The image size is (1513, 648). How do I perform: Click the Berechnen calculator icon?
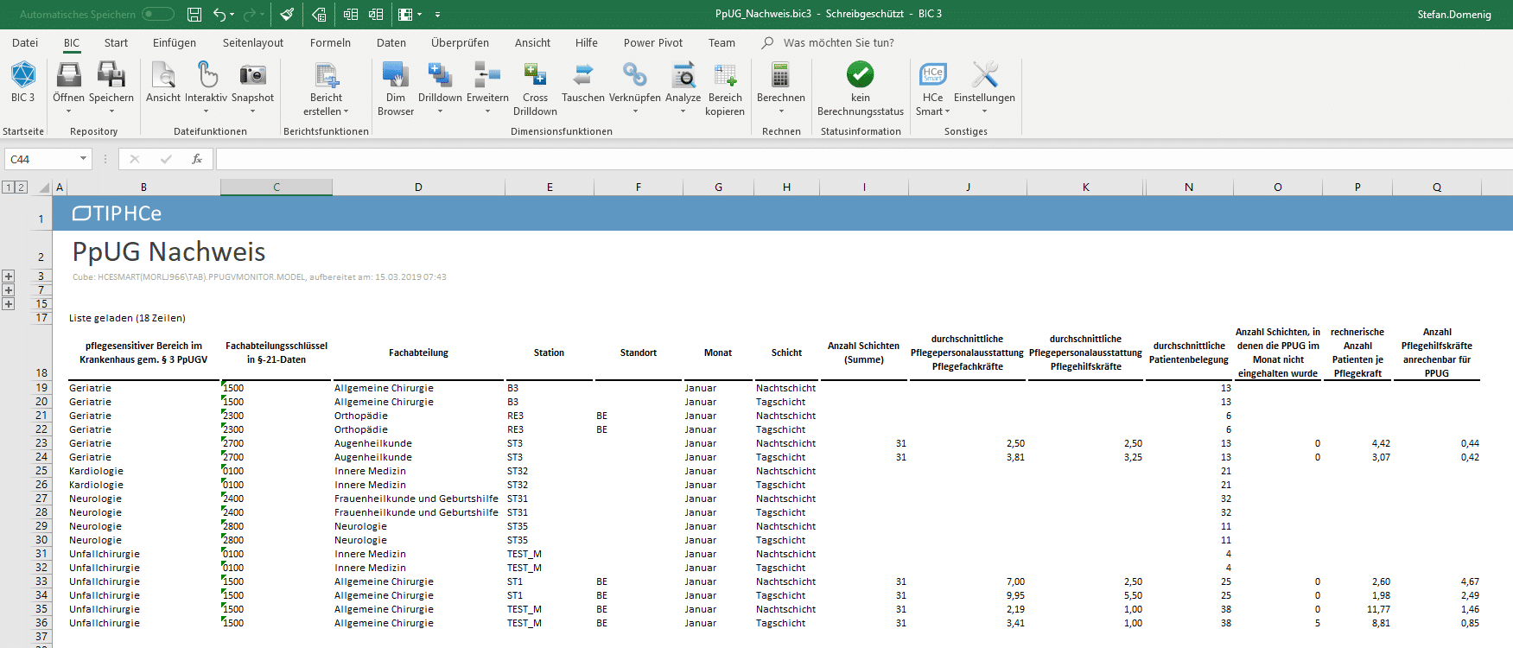click(780, 75)
